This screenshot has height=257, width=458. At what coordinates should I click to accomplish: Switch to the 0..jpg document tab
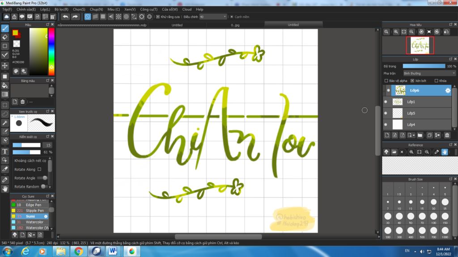click(x=235, y=25)
